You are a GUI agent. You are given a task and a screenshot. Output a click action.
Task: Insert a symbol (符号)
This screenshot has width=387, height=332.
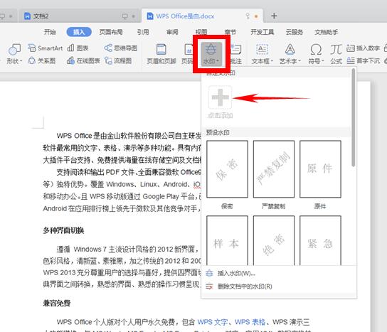click(x=316, y=54)
